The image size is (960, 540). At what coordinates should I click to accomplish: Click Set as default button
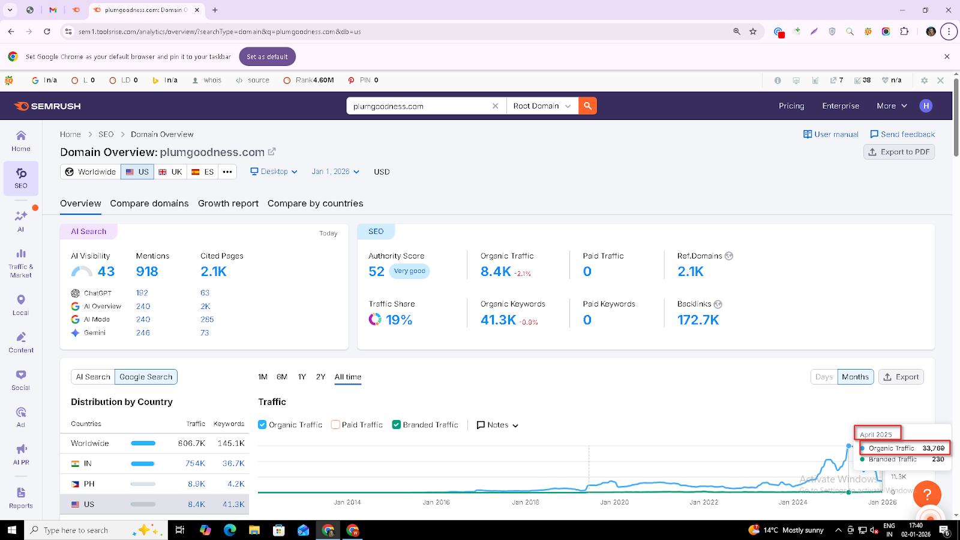tap(267, 57)
